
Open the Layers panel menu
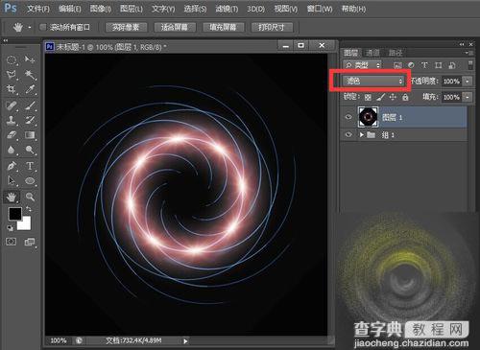[470, 53]
